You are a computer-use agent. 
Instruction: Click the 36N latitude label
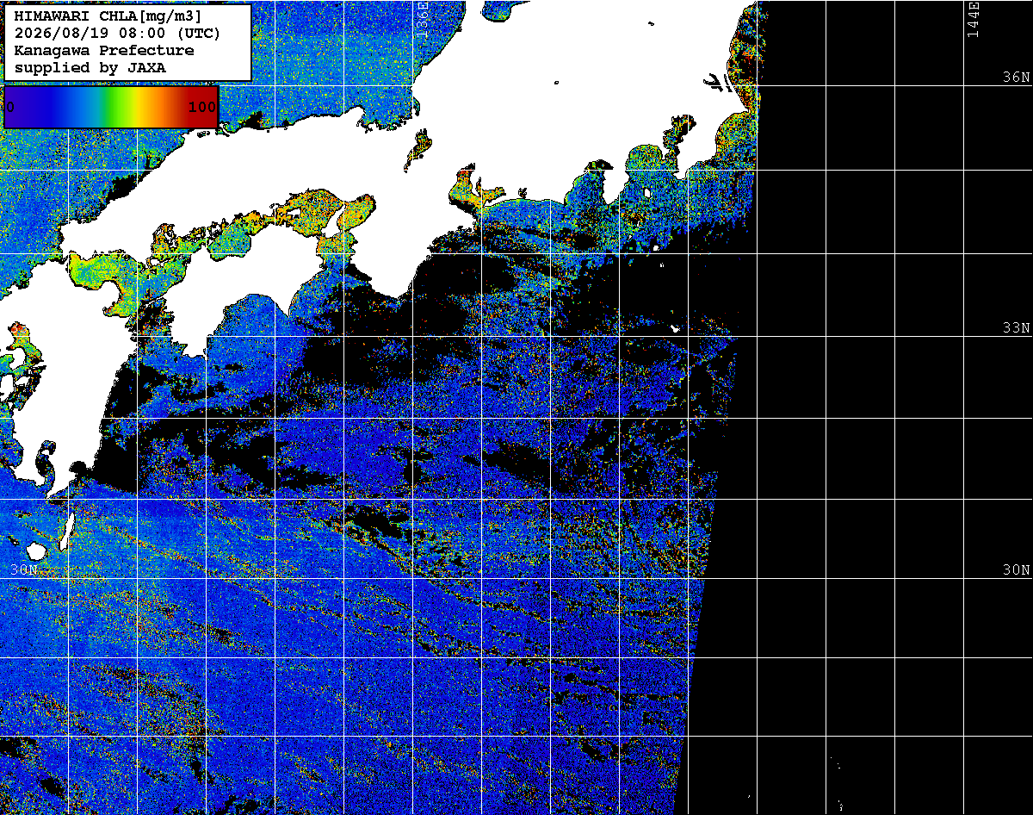tap(1016, 77)
